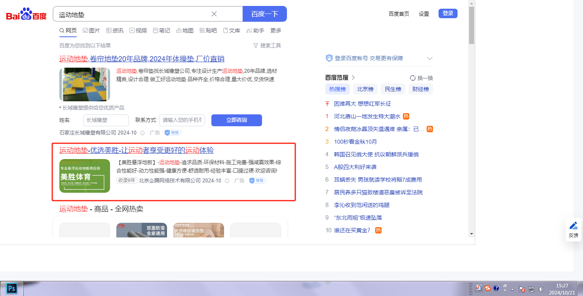Viewport: 583px width, 296px height.
Task: Click 登录百度帐号 交易更有保障 banner
Action: coord(364,58)
